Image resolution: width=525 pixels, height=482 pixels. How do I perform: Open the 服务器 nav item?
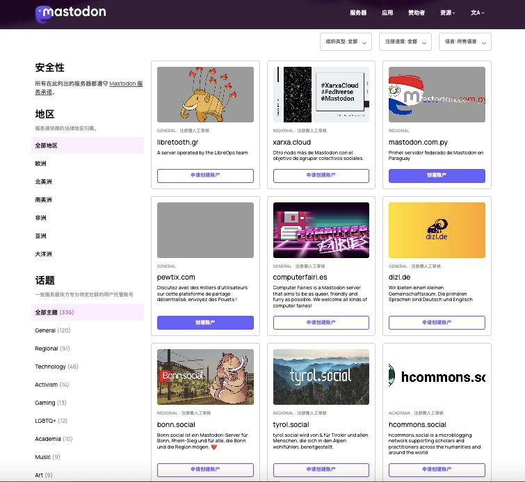coord(358,13)
